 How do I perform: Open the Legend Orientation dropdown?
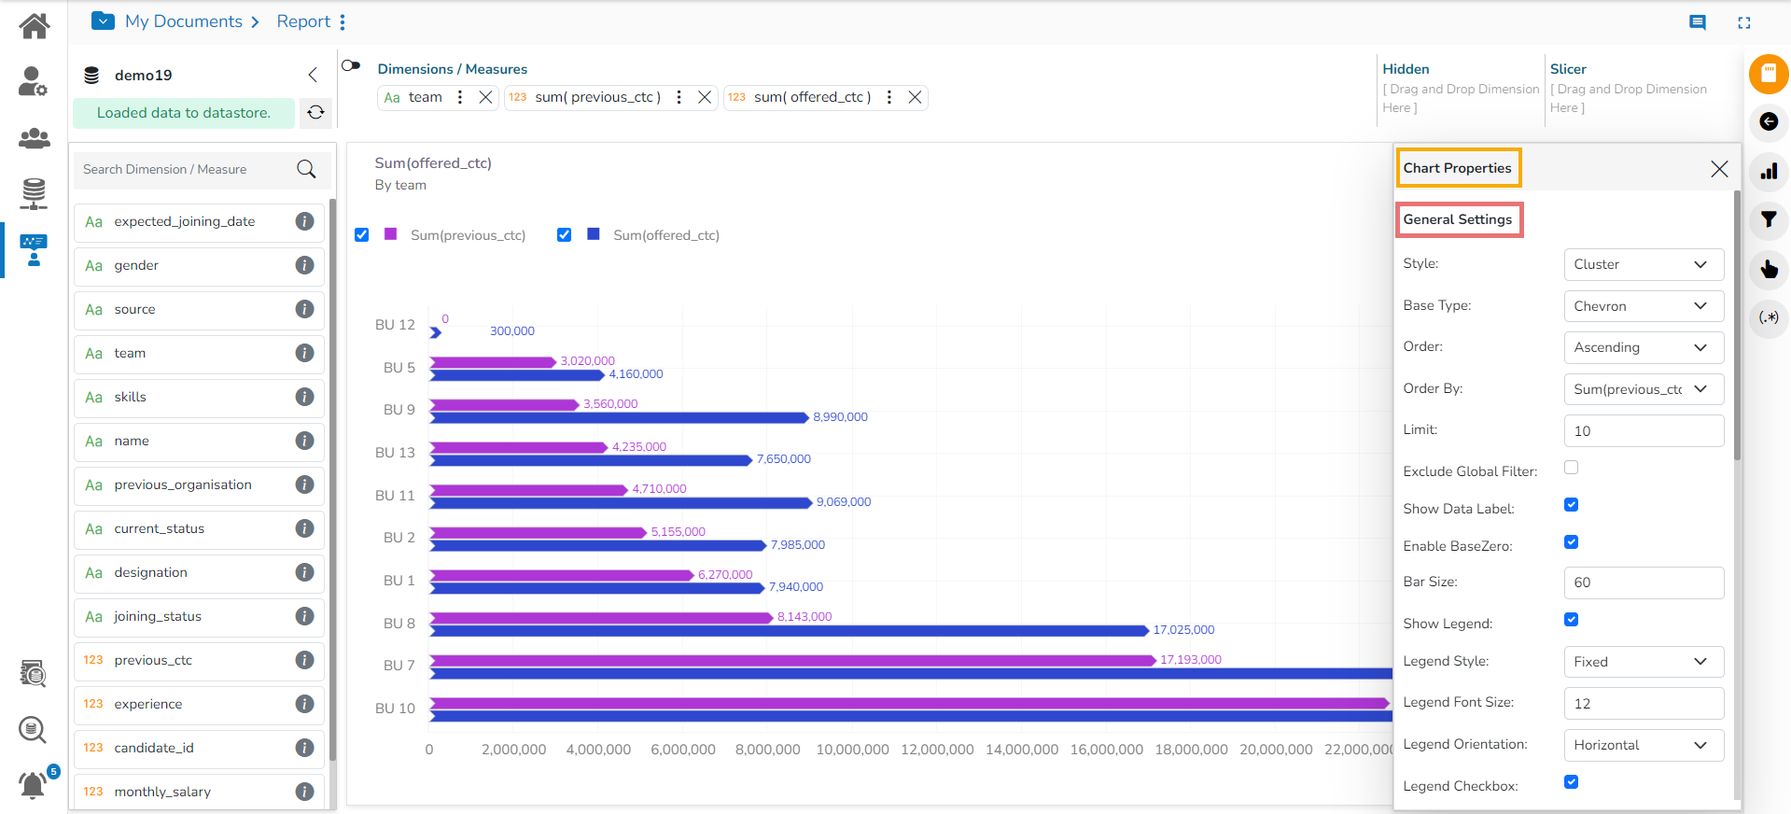1643,745
